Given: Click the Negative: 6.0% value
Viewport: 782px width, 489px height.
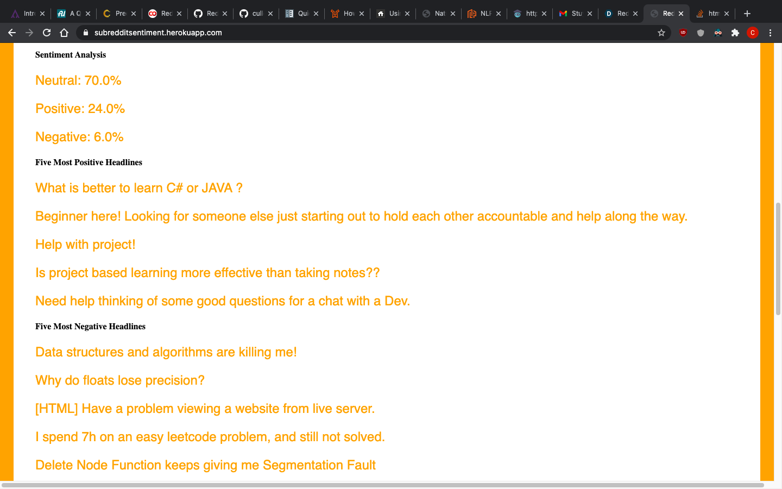Looking at the screenshot, I should pos(79,137).
